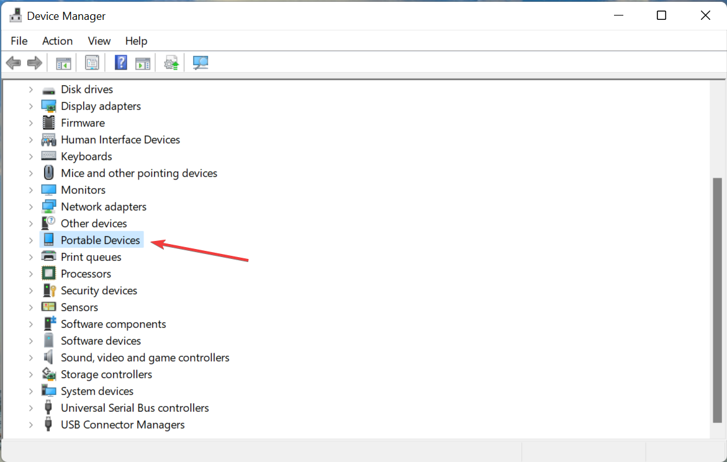Open the File menu

pos(19,41)
